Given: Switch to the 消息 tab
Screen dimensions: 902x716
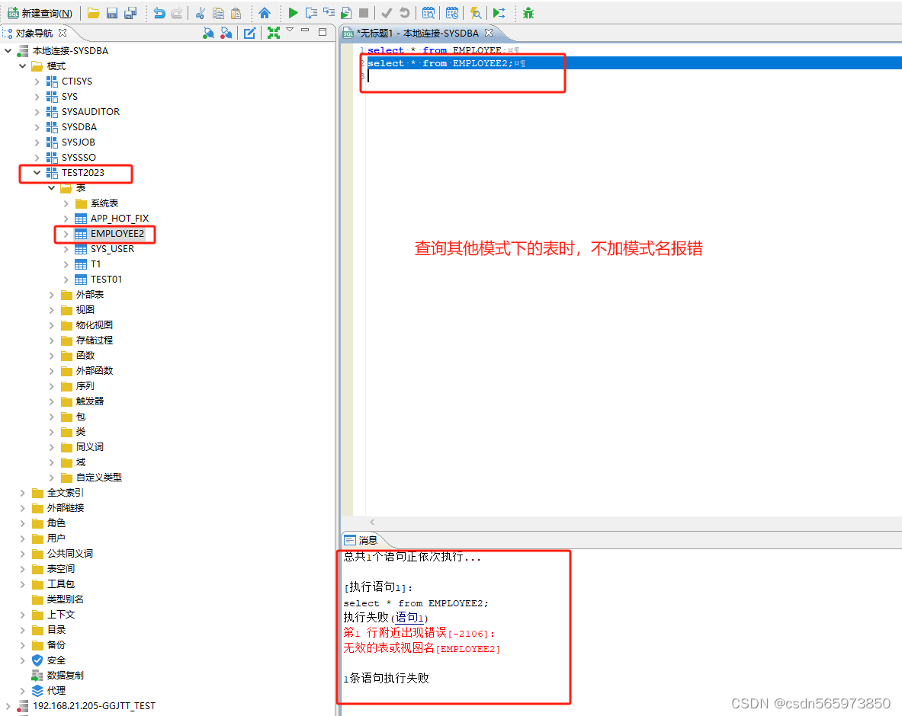Looking at the screenshot, I should (x=368, y=540).
